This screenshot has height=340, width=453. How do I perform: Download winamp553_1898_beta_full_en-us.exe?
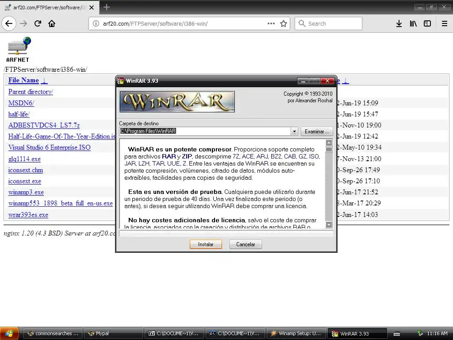point(60,203)
